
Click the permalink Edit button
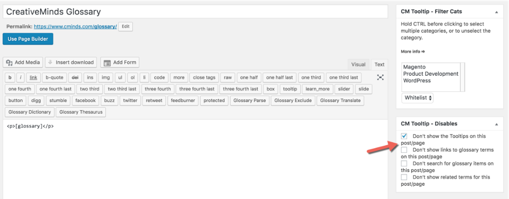[125, 26]
